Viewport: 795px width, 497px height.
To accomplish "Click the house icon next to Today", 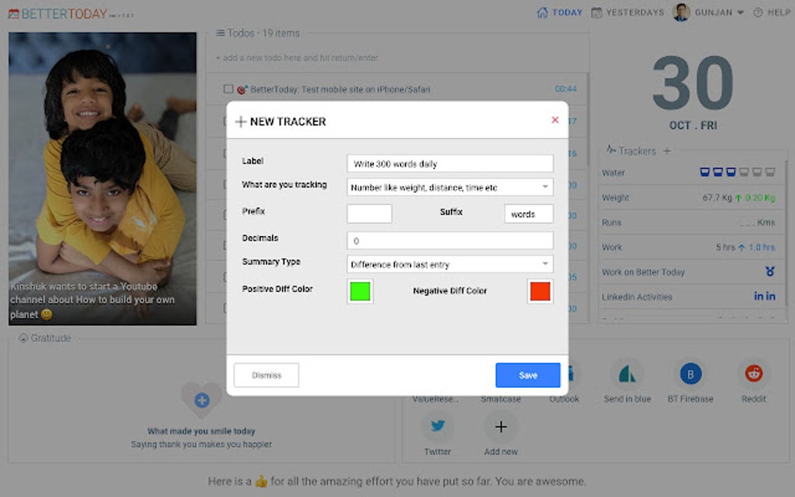I will pos(542,12).
